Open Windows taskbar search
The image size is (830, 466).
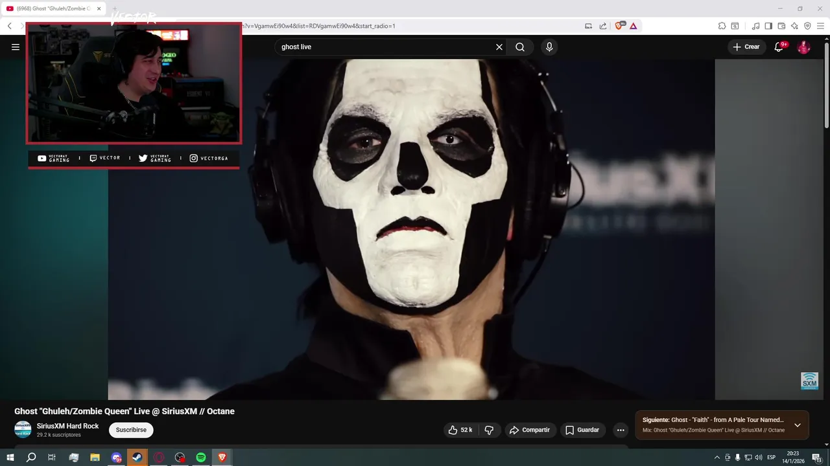[30, 458]
